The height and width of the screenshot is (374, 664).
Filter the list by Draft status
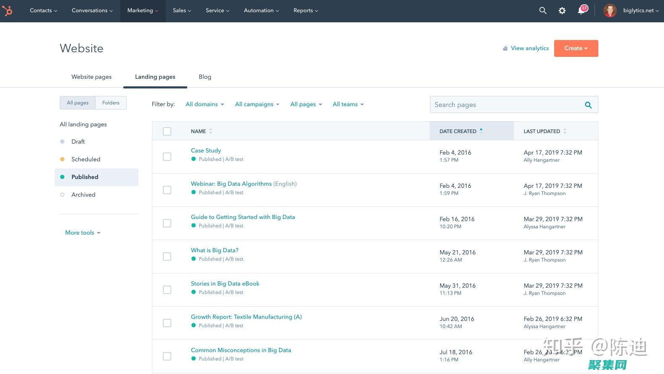[x=78, y=142]
